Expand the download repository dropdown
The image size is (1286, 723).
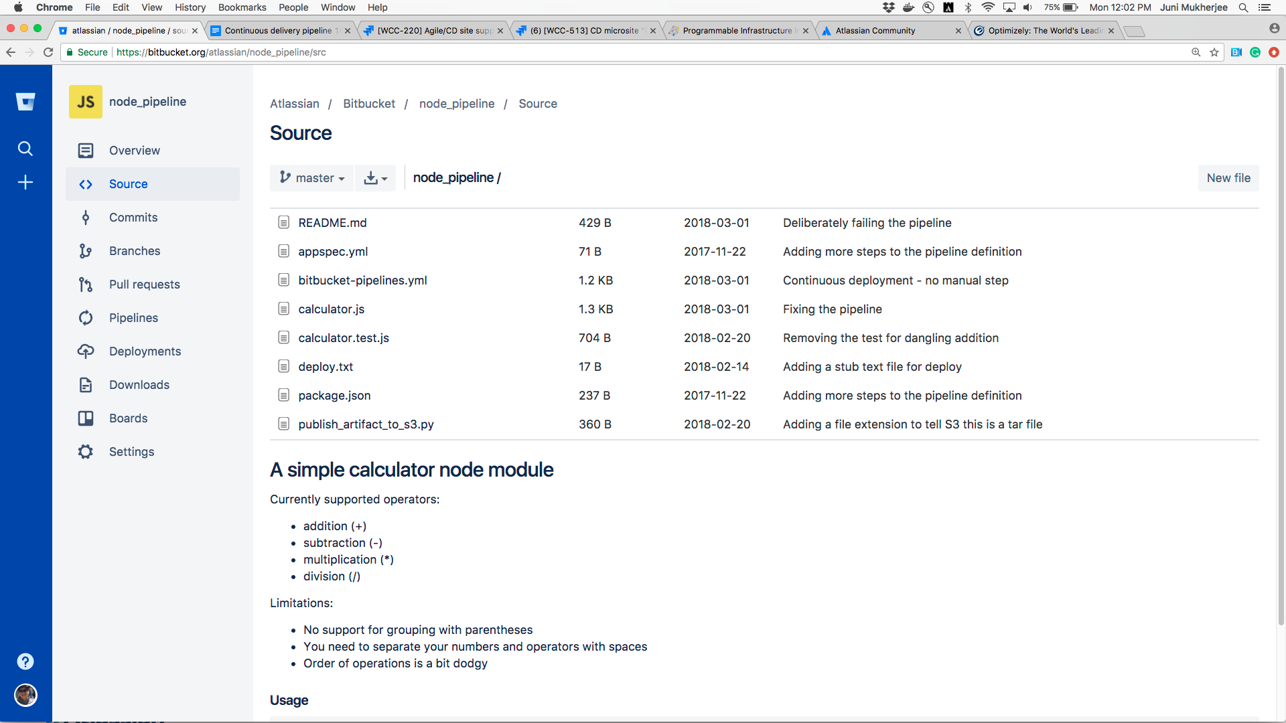point(375,178)
